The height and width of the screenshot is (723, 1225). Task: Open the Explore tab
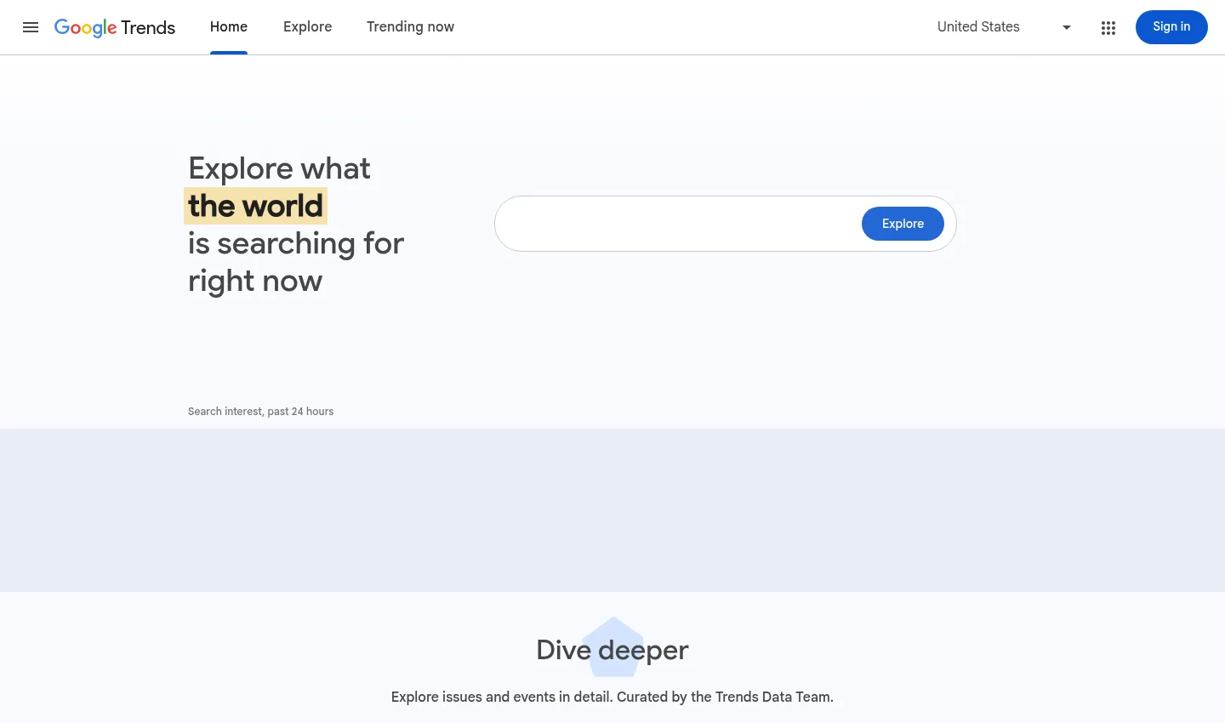coord(307,27)
